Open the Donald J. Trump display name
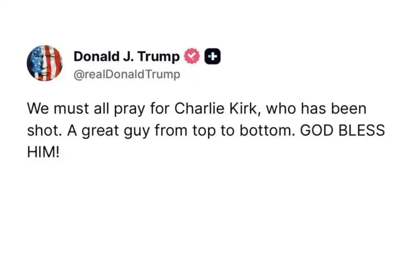 click(x=127, y=56)
